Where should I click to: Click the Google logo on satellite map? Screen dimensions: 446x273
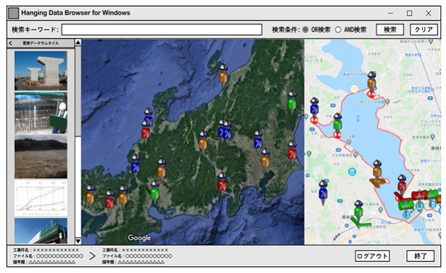[139, 237]
